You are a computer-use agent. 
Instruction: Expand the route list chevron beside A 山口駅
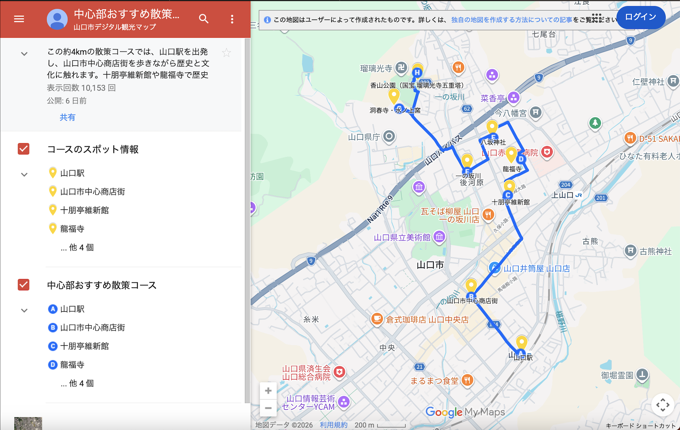[24, 310]
